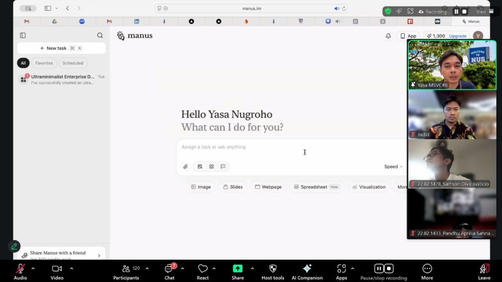502x282 pixels.
Task: Toggle the Safari sidebar button
Action: [x=48, y=8]
